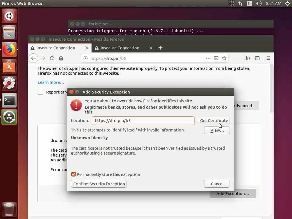Open network indicator in top panel
The image size is (292, 219).
(240, 3)
